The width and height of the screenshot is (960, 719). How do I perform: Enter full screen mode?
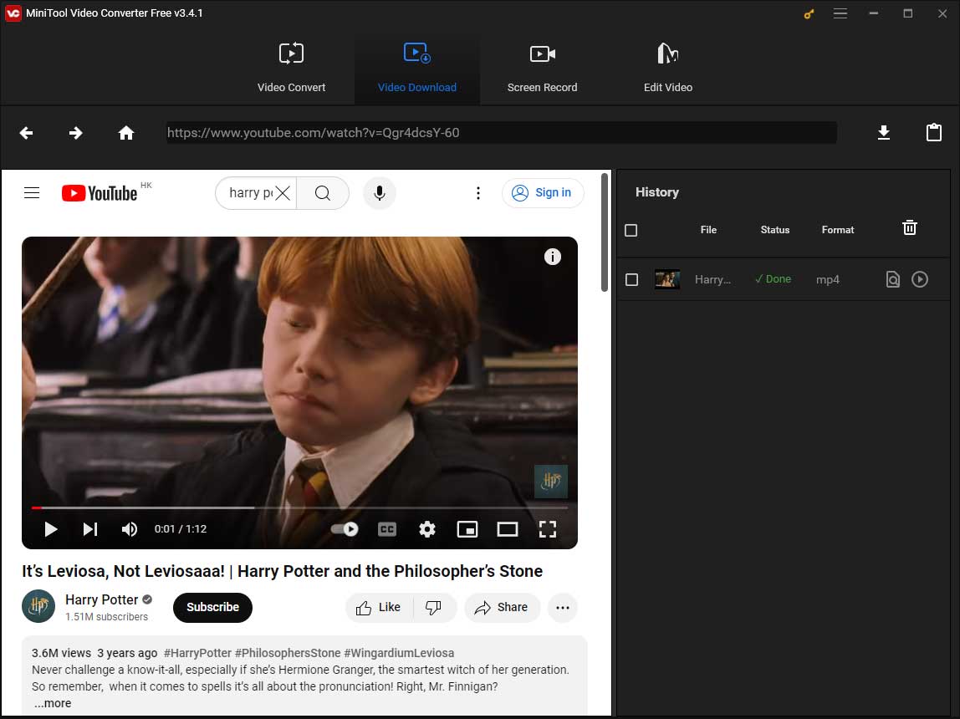tap(548, 529)
